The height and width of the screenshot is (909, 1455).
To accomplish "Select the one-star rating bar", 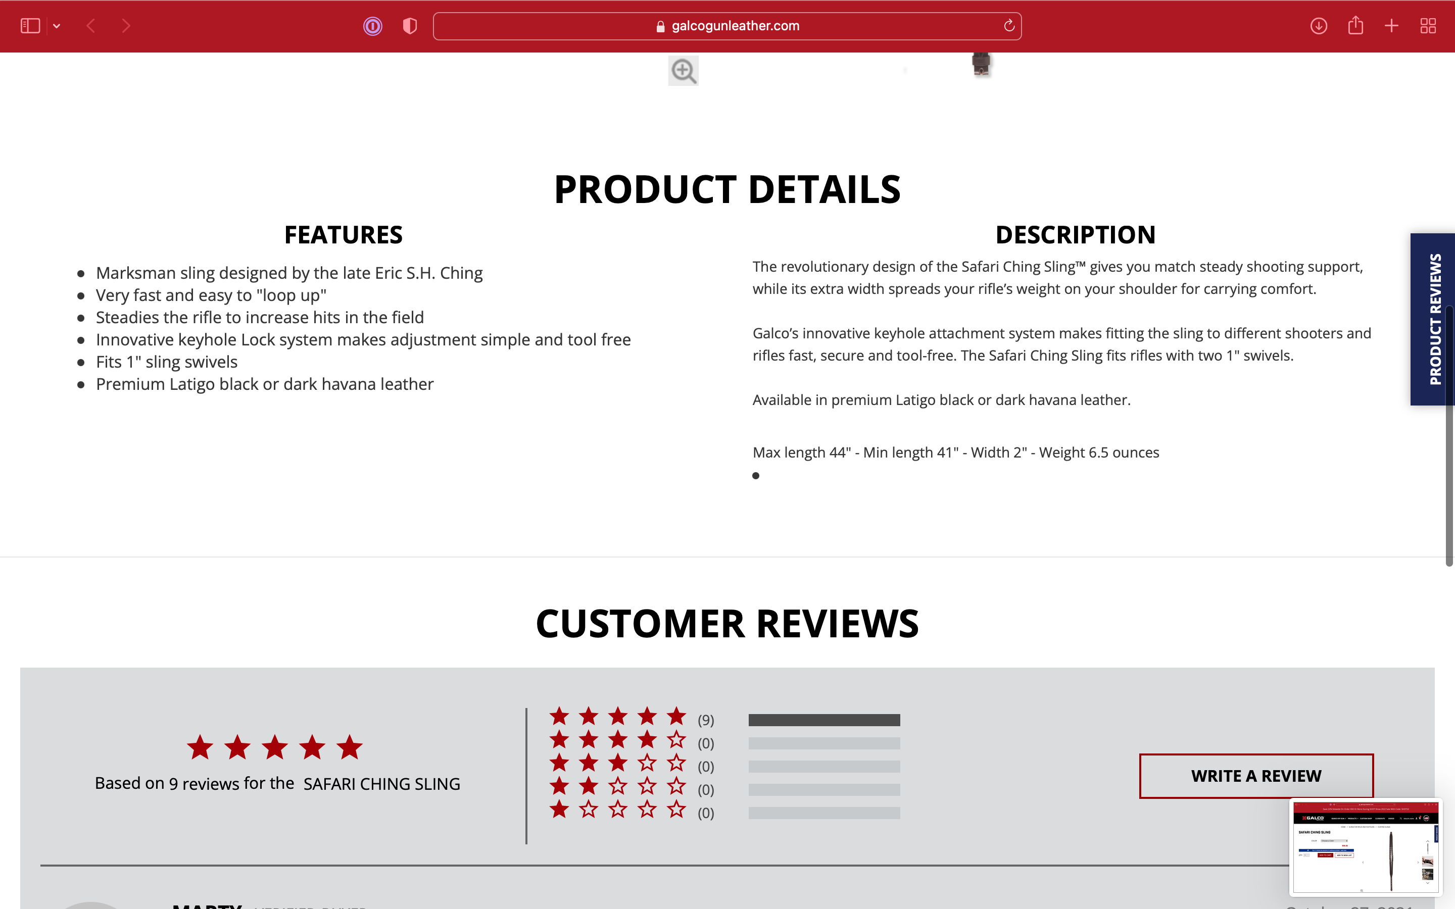I will (x=823, y=813).
